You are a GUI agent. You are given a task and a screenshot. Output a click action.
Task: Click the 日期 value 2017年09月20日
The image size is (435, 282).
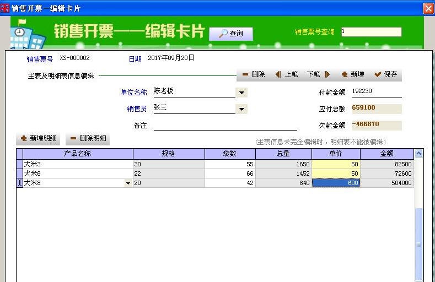click(x=171, y=58)
